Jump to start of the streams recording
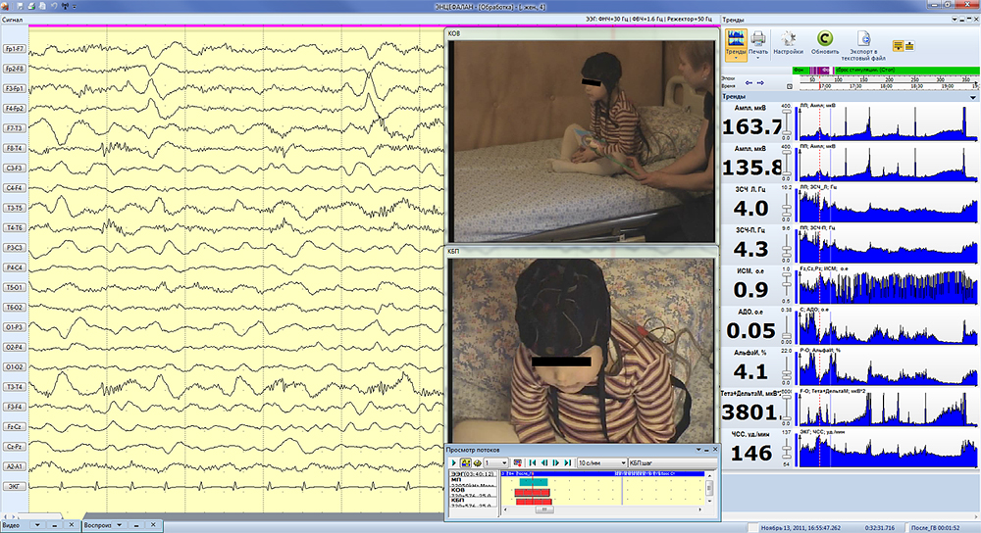 [x=533, y=462]
